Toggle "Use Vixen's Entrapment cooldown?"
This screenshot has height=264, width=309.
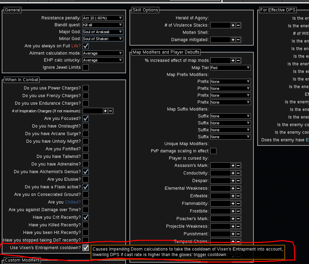85,247
